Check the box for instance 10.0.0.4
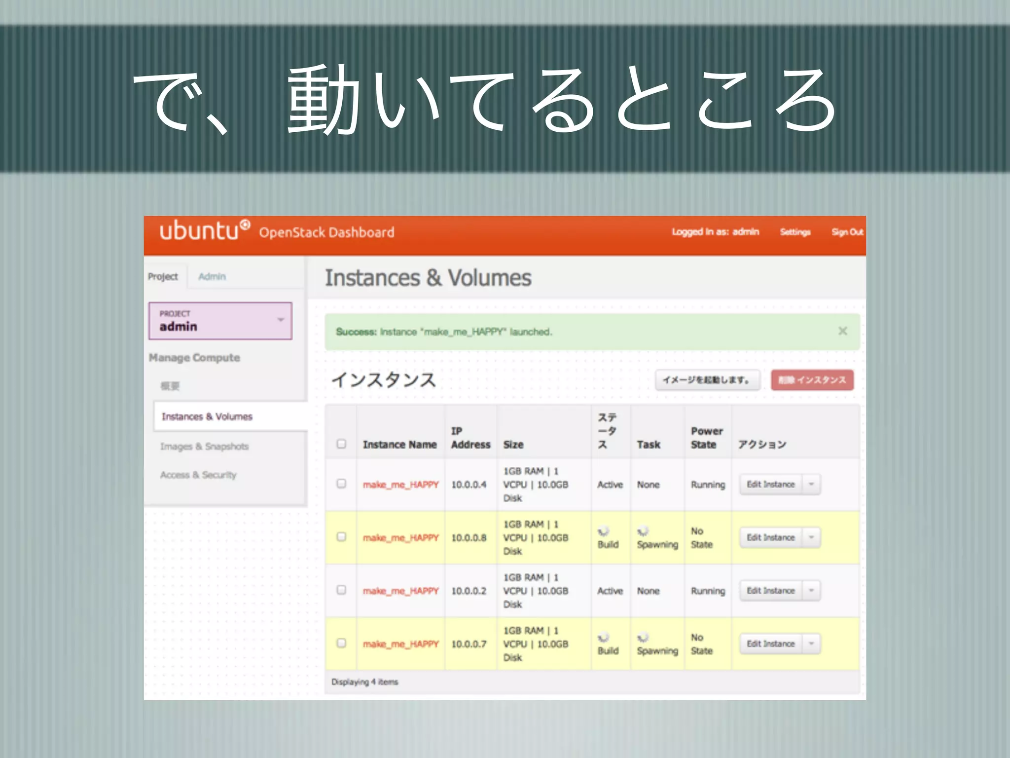 [341, 484]
